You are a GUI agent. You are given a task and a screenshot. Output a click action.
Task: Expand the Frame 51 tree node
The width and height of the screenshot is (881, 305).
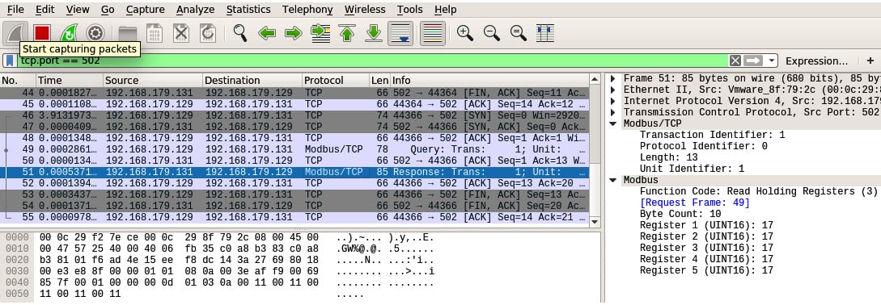coord(612,78)
